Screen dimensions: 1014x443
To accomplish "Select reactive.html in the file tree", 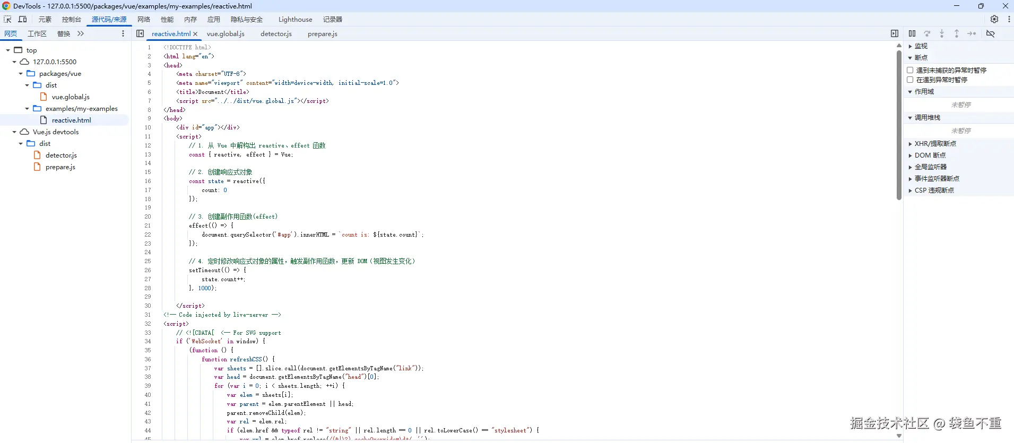I will point(71,120).
